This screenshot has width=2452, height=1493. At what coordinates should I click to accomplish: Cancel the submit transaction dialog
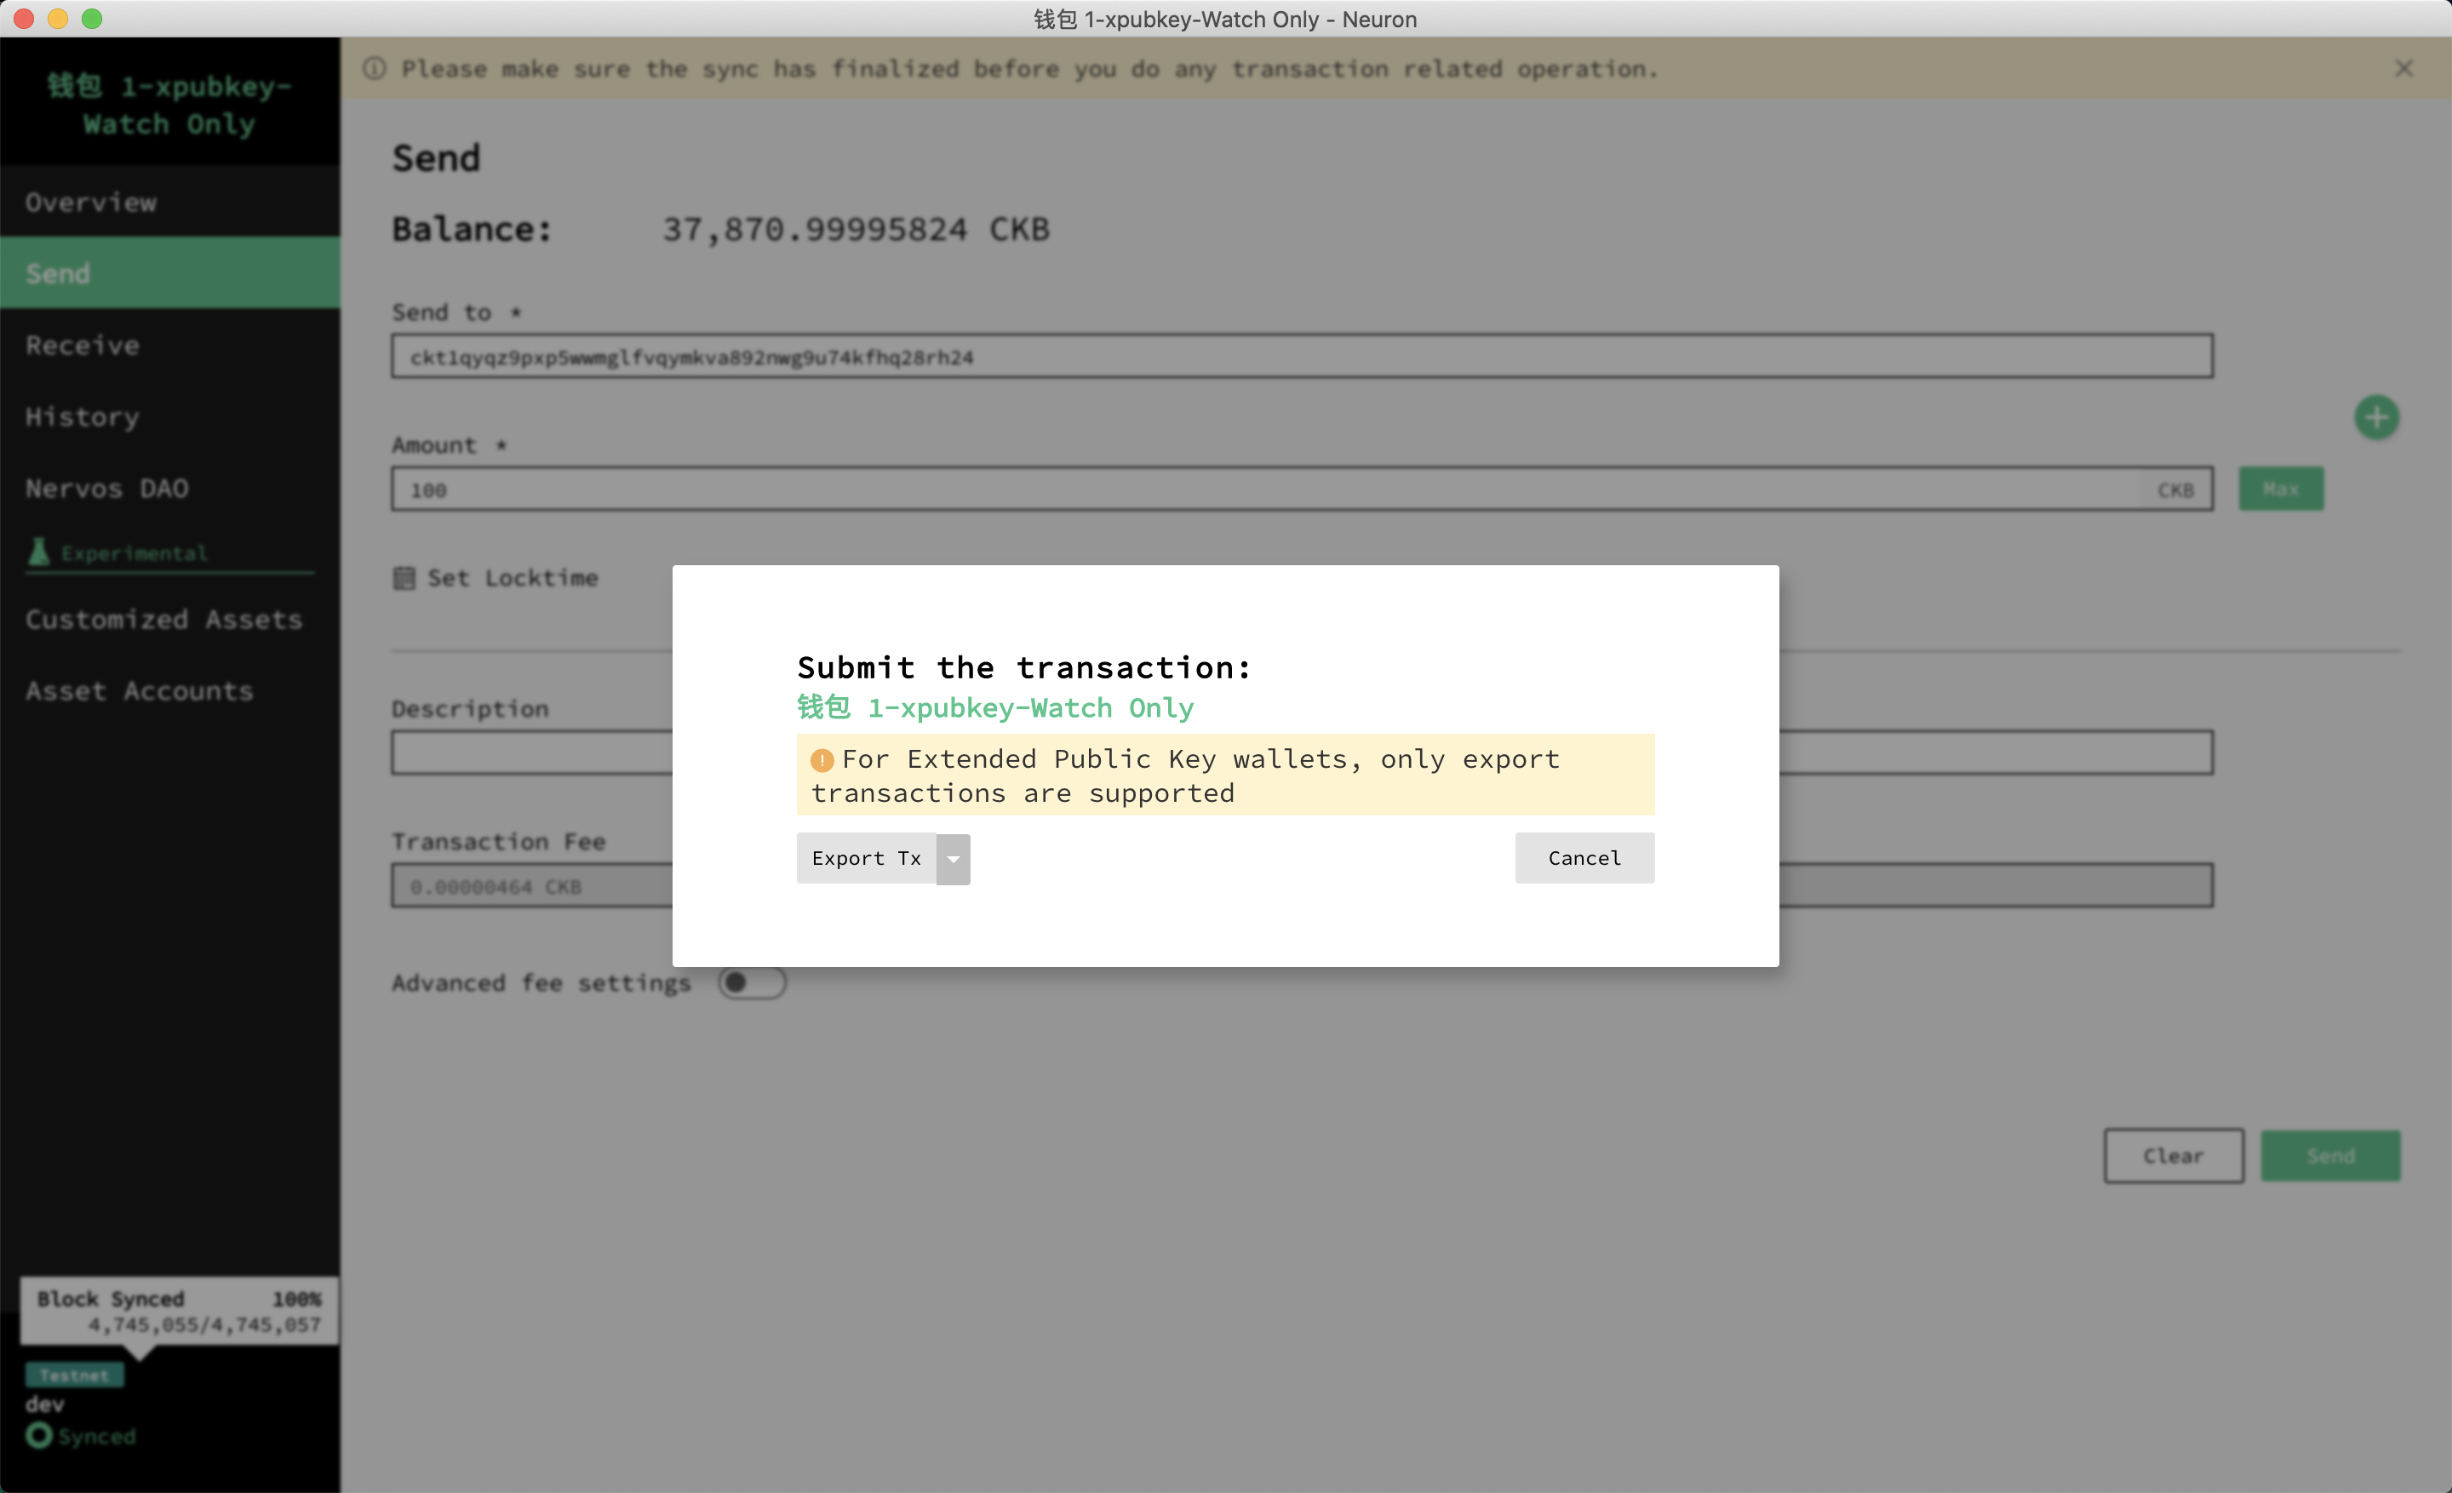[x=1584, y=857]
